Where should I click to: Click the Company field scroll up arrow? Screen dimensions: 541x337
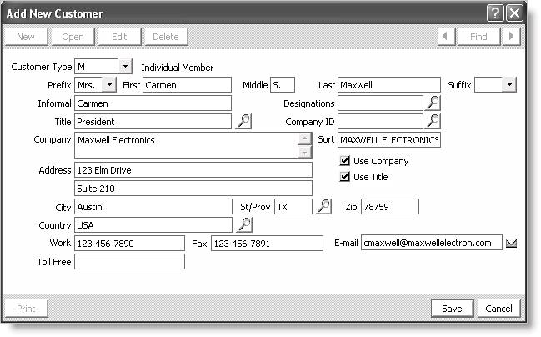coord(304,139)
